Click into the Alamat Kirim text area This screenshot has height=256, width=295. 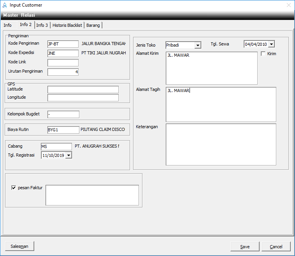point(211,68)
